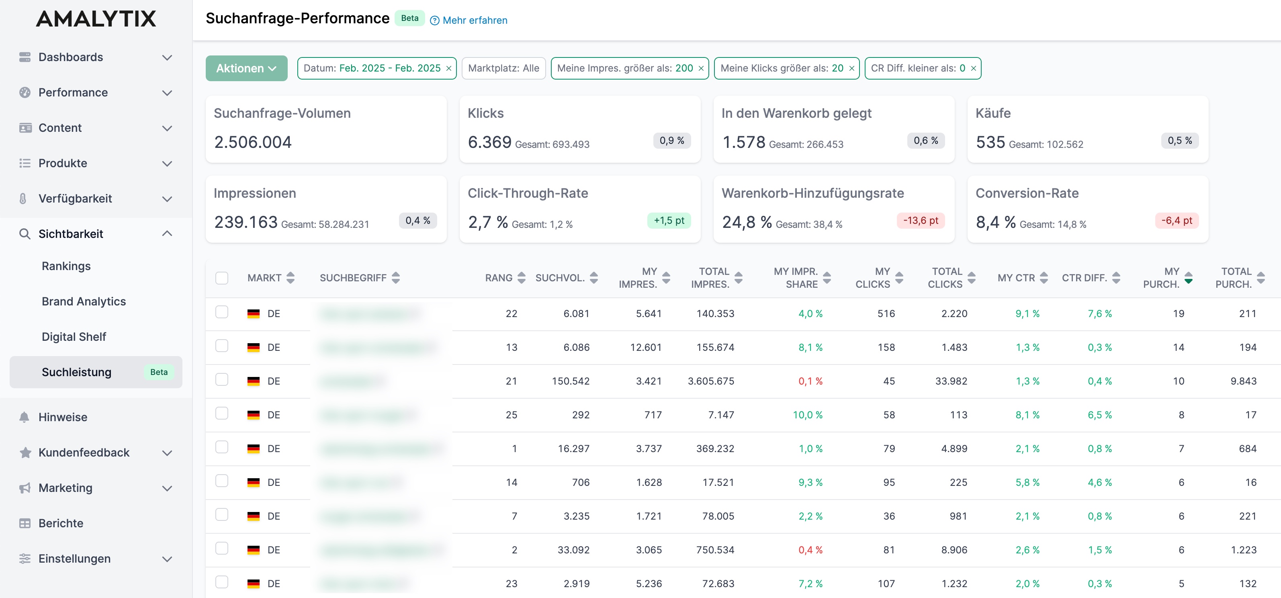Click the Marketing megaphone icon
This screenshot has height=598, width=1281.
(x=25, y=487)
